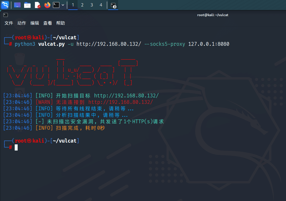286x201 pixels.
Task: Expand the terminal launcher dropdown arrow
Action: [x=63, y=5]
